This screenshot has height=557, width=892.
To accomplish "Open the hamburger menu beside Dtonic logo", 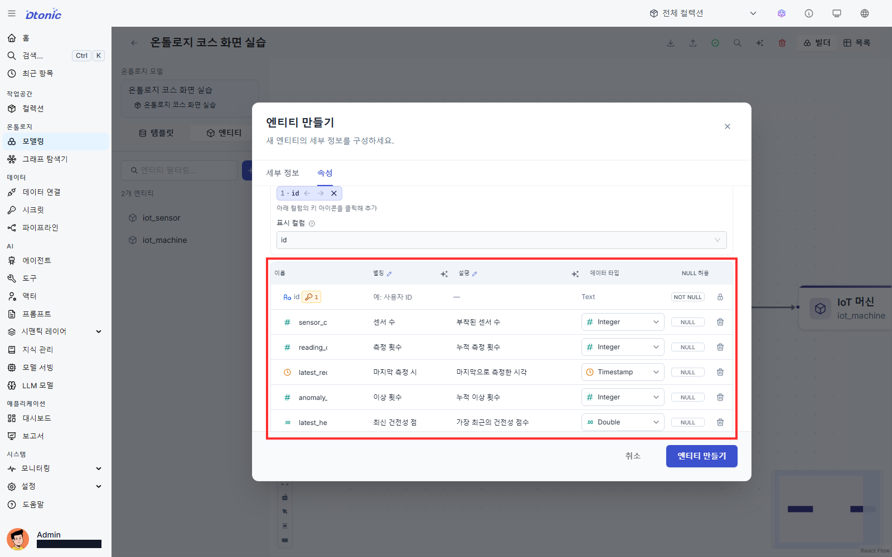I will click(x=12, y=13).
